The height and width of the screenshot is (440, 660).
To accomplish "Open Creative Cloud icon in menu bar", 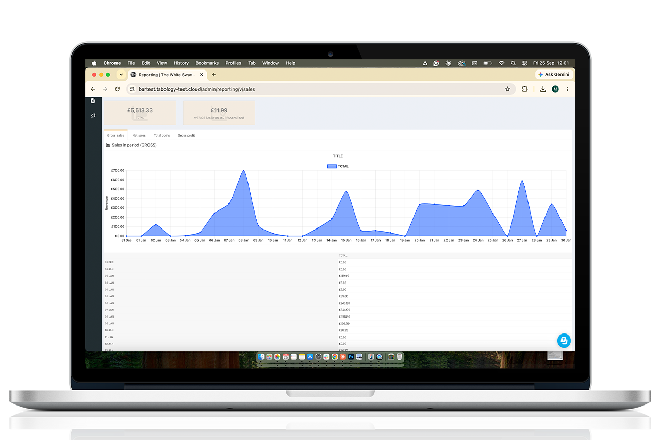I will click(462, 63).
